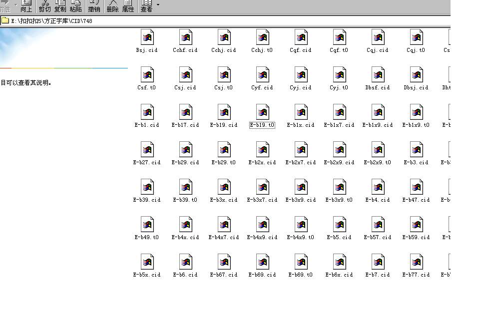
Task: Click the E-b3x.cid file name
Action: pyautogui.click(x=224, y=200)
